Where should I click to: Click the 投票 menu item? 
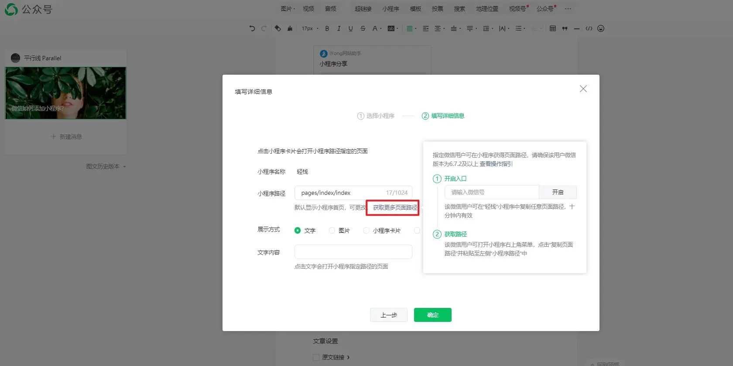tap(437, 9)
